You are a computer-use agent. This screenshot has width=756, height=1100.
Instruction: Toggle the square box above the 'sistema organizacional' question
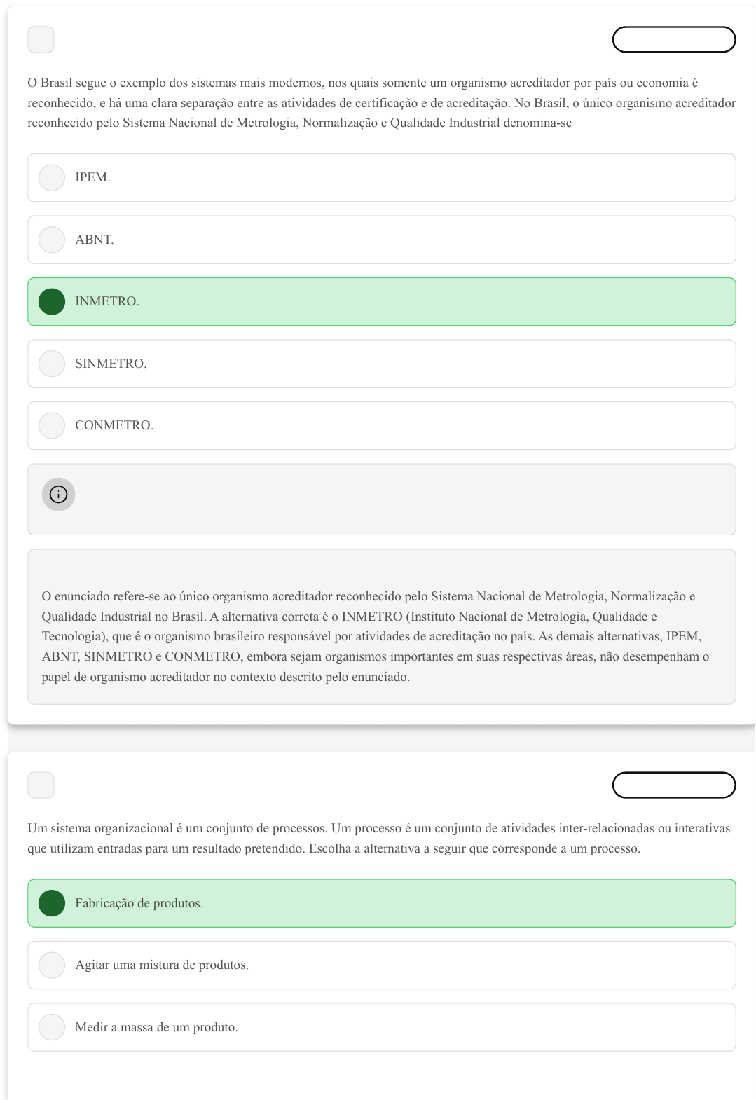tap(41, 785)
